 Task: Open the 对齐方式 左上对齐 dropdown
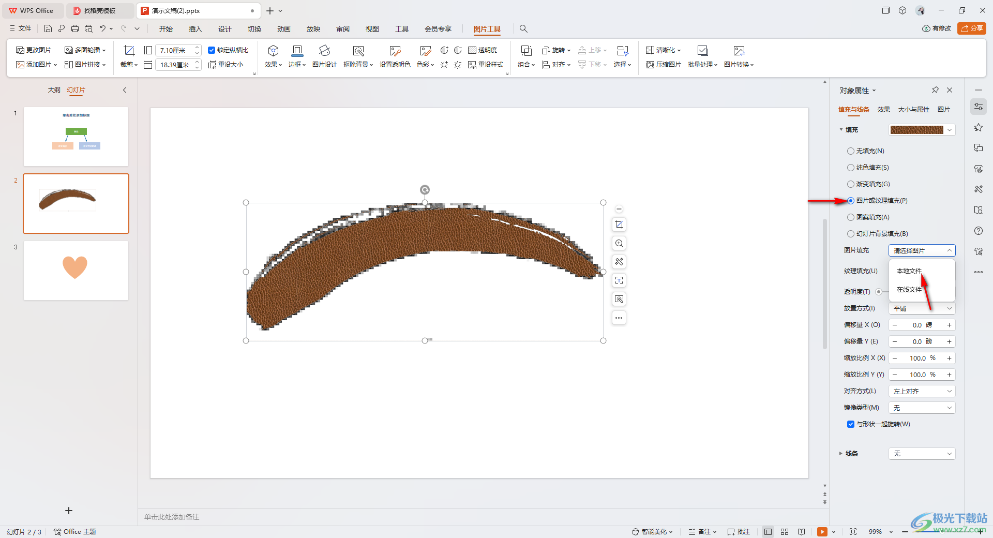(x=922, y=391)
